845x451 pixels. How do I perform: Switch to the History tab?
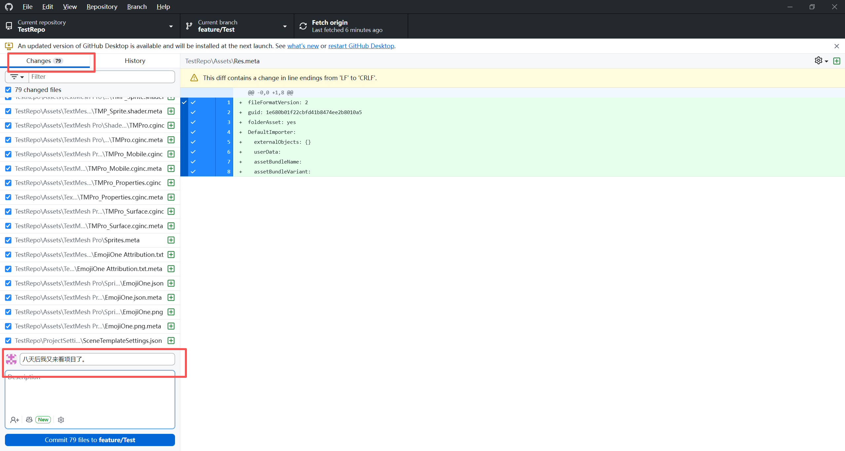tap(135, 61)
